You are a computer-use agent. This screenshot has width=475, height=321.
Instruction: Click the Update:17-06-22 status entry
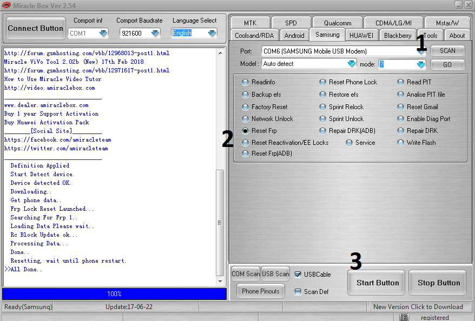pos(129,307)
